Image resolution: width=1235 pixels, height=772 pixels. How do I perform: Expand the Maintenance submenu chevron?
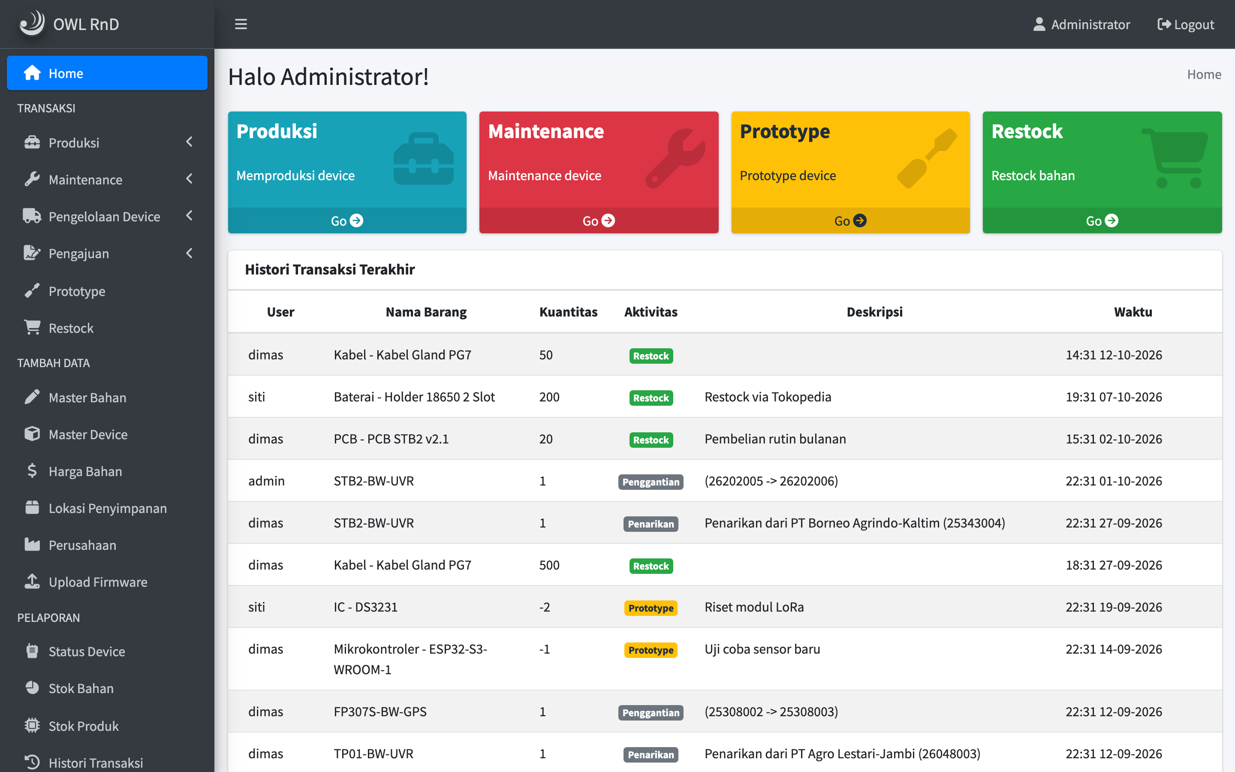(x=190, y=179)
